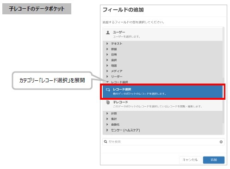Image resolution: width=230 pixels, height=169 pixels.
Task: Expand the 計算 category
Action: tap(162, 114)
